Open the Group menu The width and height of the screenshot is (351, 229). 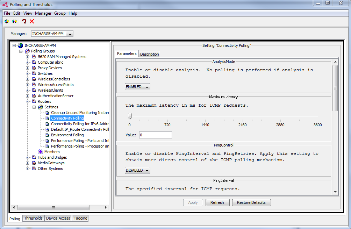60,13
